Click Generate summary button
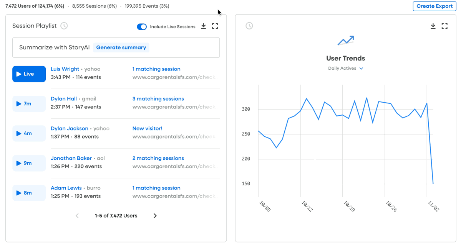Viewport: 461px width, 247px height. click(121, 47)
